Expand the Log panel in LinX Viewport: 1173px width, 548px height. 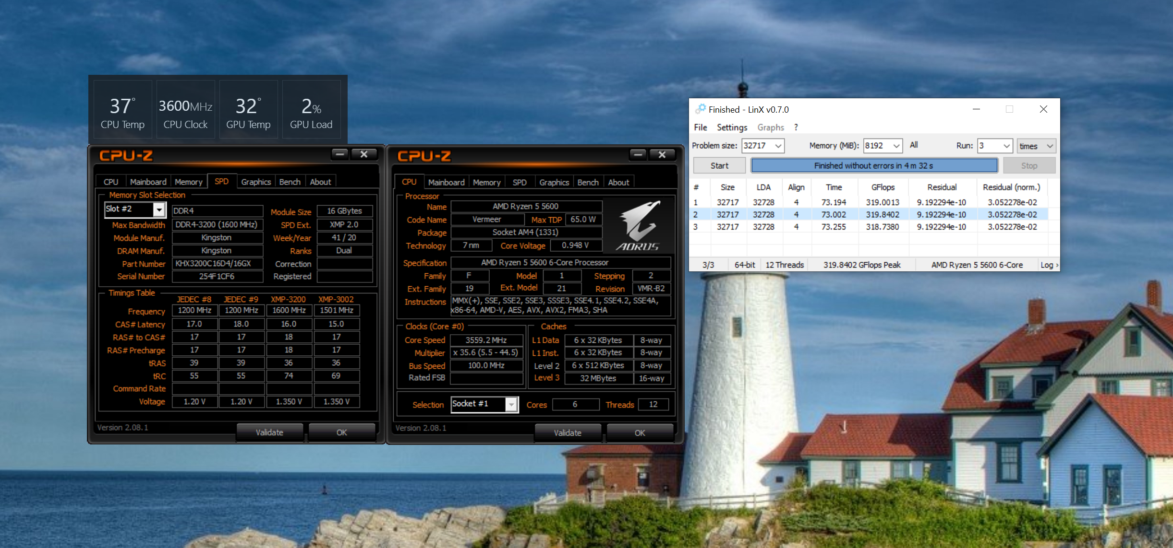[1049, 265]
